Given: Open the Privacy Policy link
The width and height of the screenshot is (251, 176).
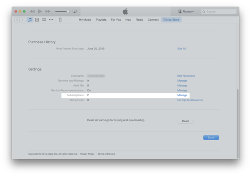Looking at the screenshot, I should coord(87,154).
